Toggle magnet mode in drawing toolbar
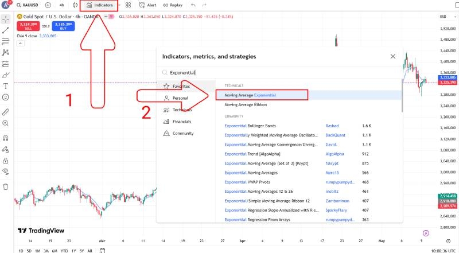The image size is (459, 253). point(6,138)
